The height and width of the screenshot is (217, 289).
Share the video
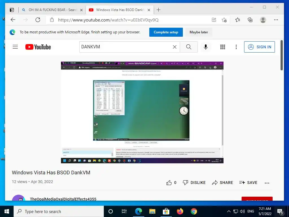pyautogui.click(x=222, y=183)
